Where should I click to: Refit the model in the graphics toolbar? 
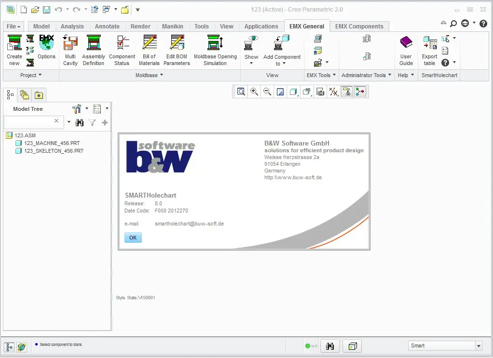click(241, 92)
